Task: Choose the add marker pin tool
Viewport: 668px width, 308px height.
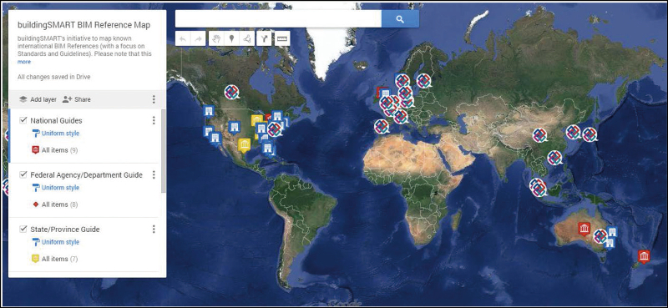Action: point(232,38)
